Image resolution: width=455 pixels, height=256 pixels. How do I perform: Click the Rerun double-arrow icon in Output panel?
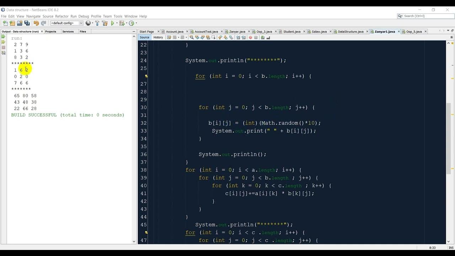pos(4,37)
